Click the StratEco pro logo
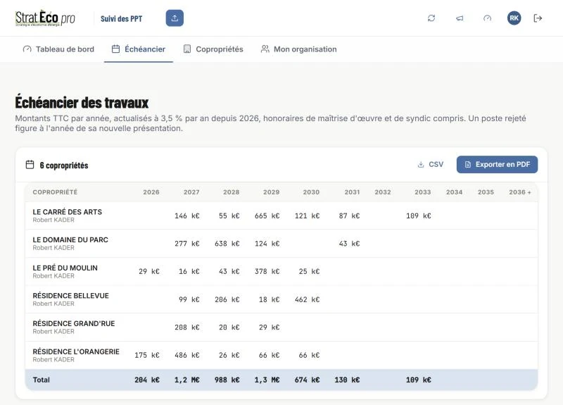Viewport: 563px width, 405px height. point(45,18)
